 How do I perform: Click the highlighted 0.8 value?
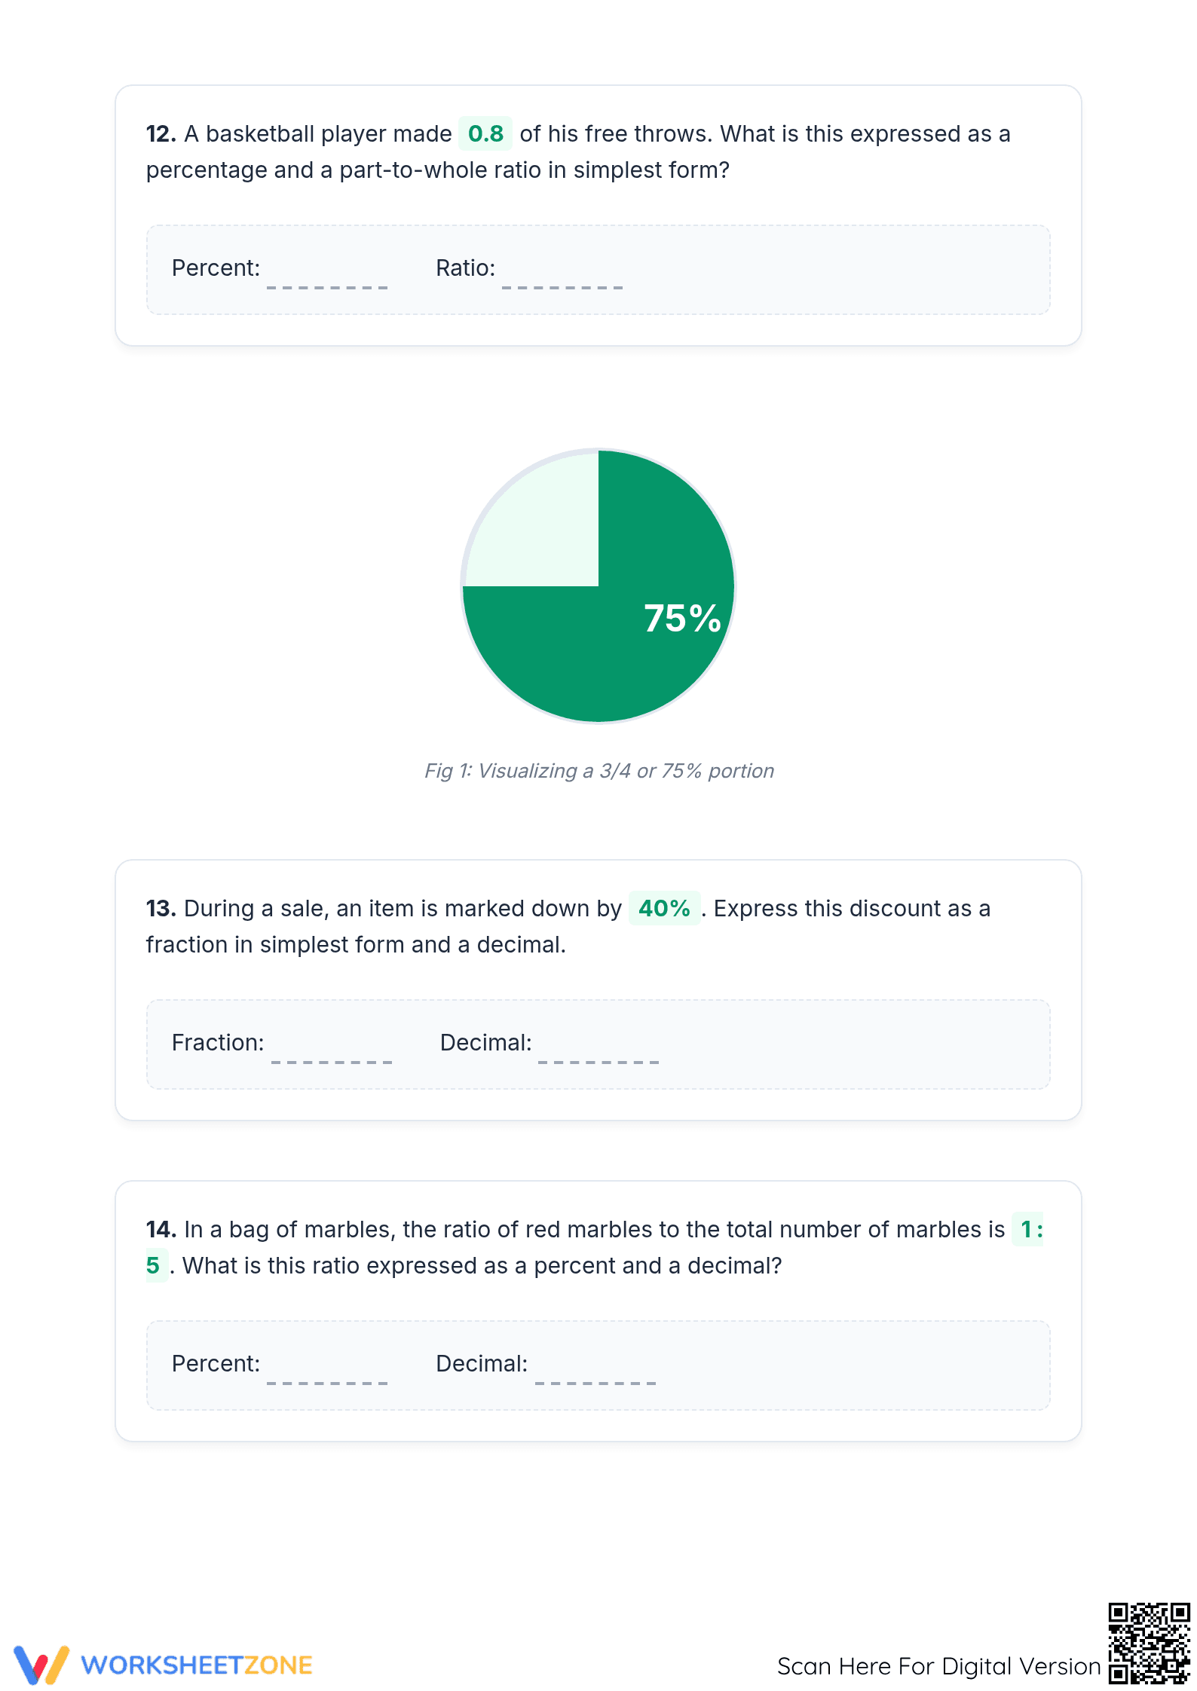pyautogui.click(x=485, y=134)
